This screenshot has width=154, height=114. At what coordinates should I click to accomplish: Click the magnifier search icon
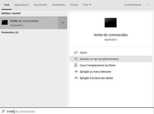click(x=3, y=111)
